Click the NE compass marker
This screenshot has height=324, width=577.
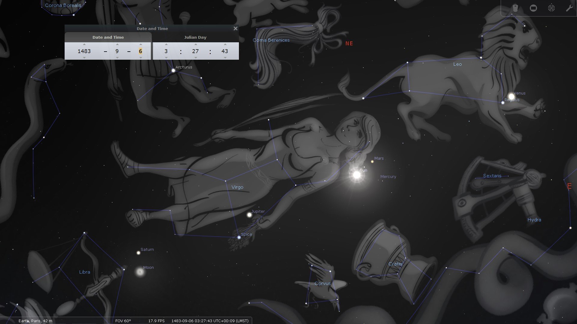pos(349,43)
